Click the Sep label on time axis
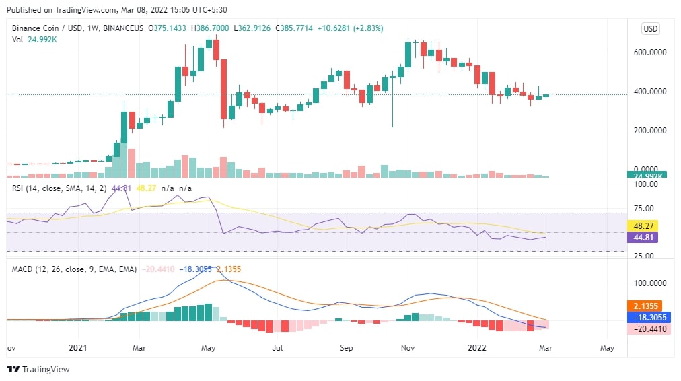 tap(347, 348)
